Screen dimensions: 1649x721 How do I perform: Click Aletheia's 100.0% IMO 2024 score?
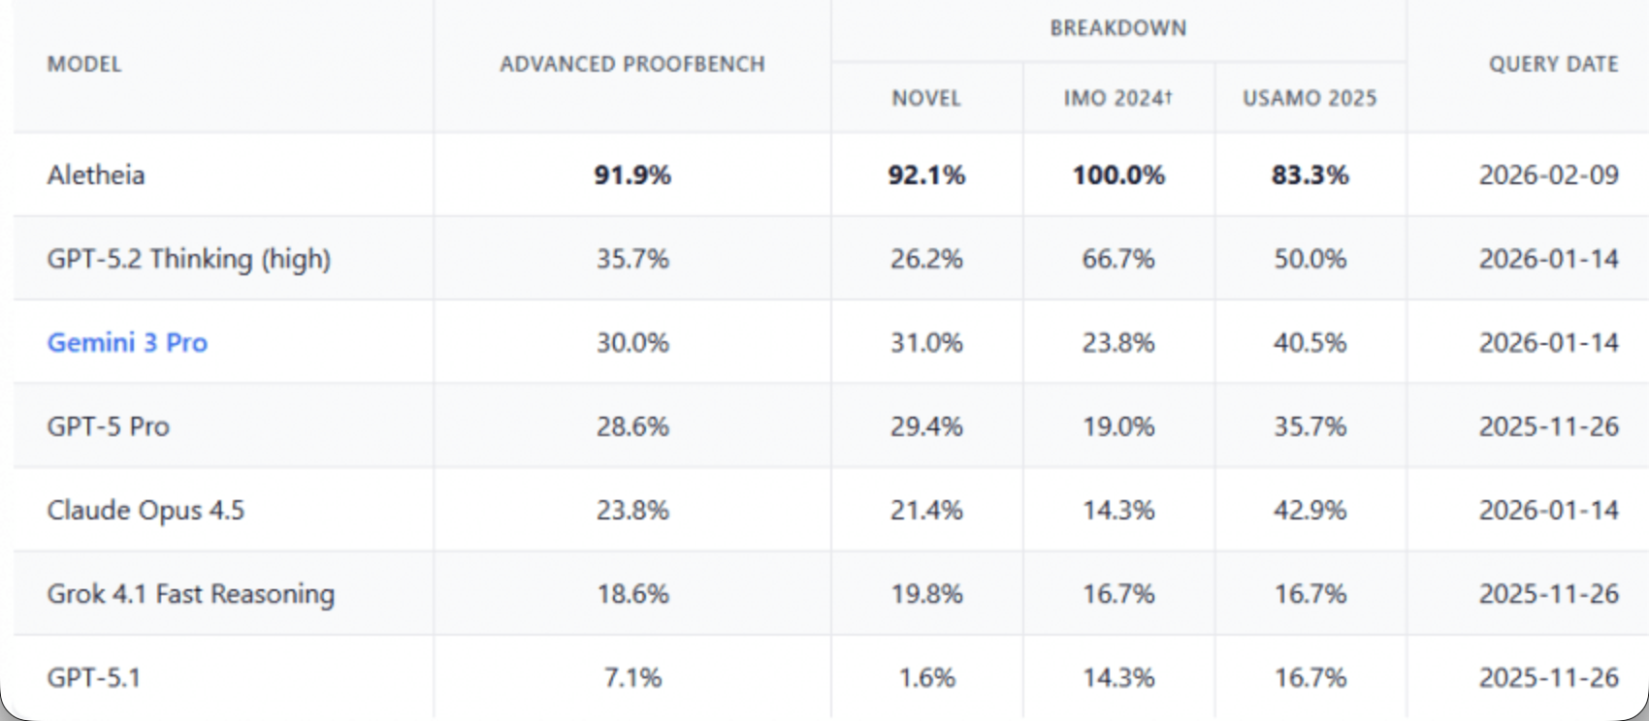click(1117, 175)
